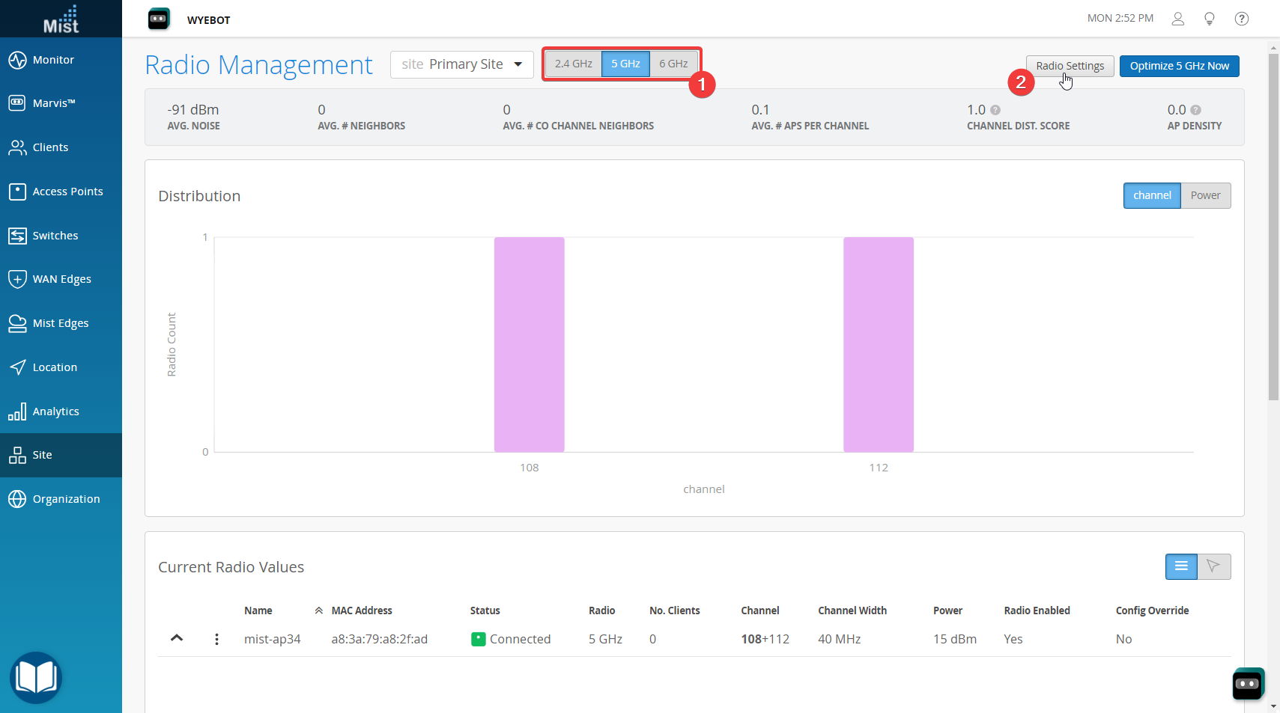
Task: Switch to list view of radio values
Action: (1181, 566)
